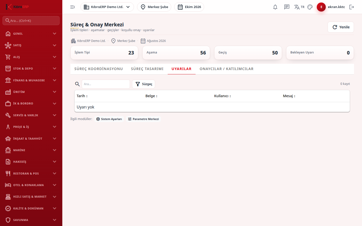The image size is (362, 226).
Task: Change language with the TR translate icon
Action: (x=299, y=7)
